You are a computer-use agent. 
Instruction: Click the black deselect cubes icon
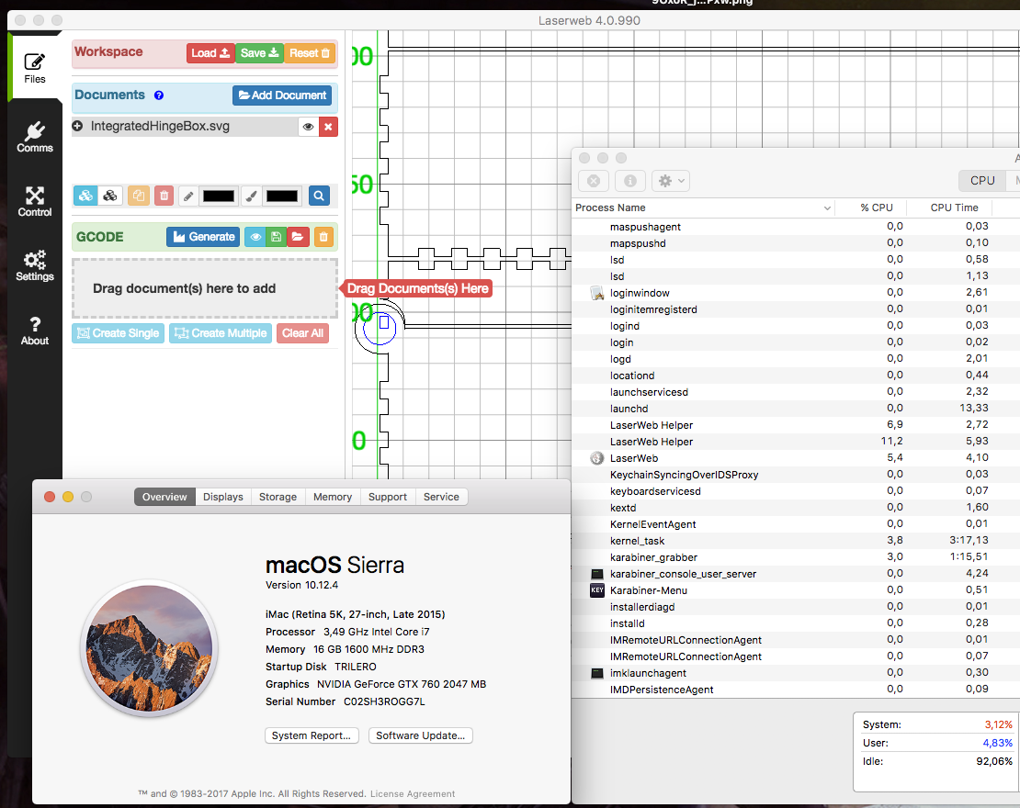pos(110,196)
